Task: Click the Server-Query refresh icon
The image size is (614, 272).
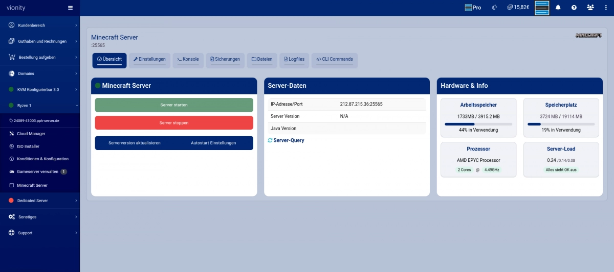Action: click(x=270, y=140)
